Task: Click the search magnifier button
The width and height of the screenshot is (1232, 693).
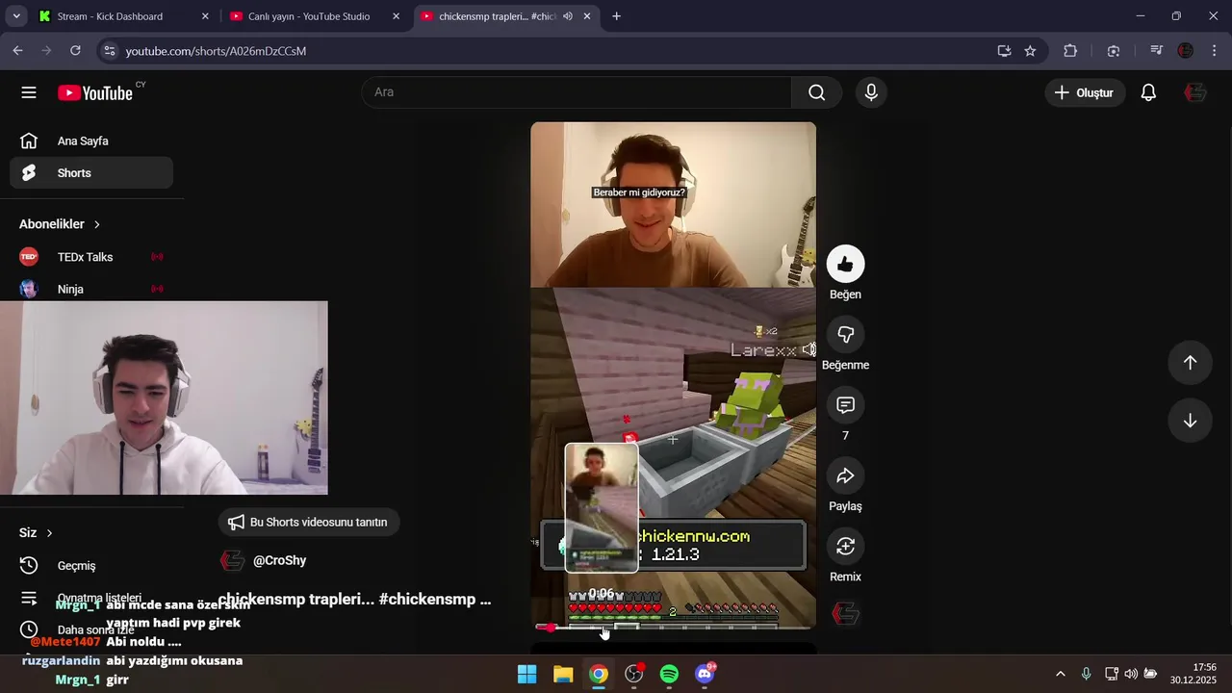Action: [x=816, y=92]
